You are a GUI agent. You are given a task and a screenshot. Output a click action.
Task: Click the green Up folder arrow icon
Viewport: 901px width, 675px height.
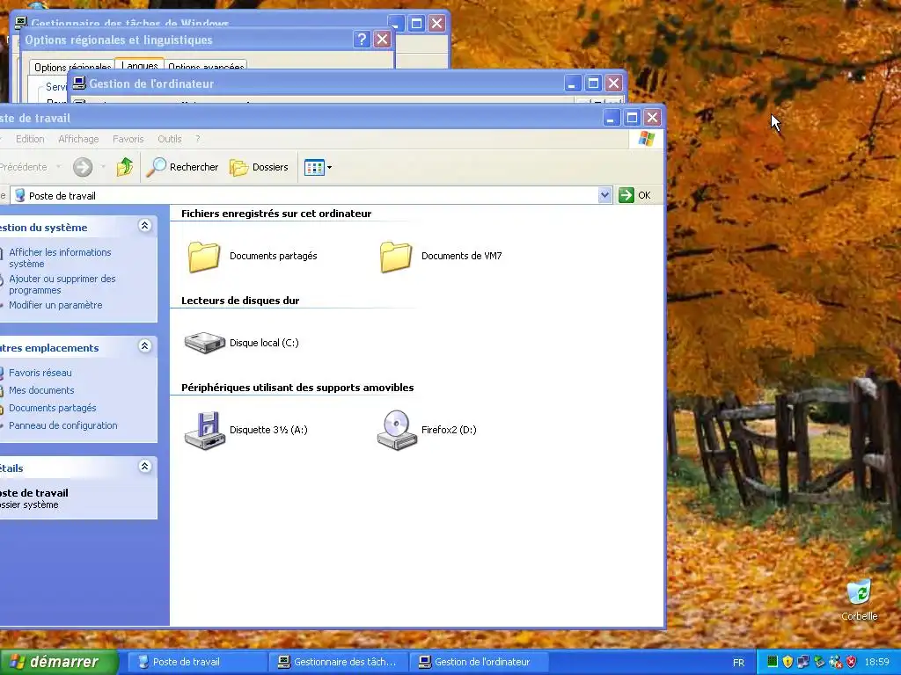tap(125, 167)
